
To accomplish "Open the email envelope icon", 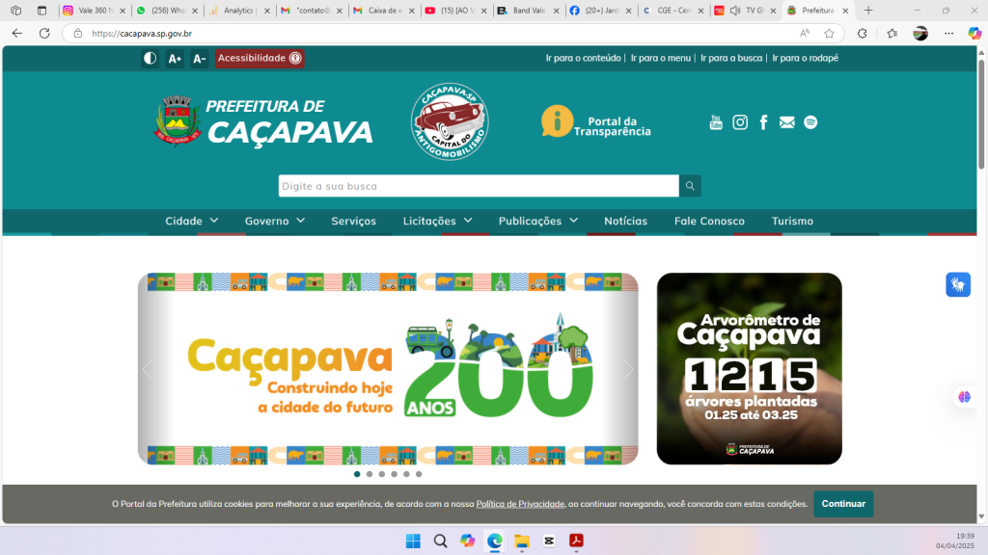I will tap(787, 122).
